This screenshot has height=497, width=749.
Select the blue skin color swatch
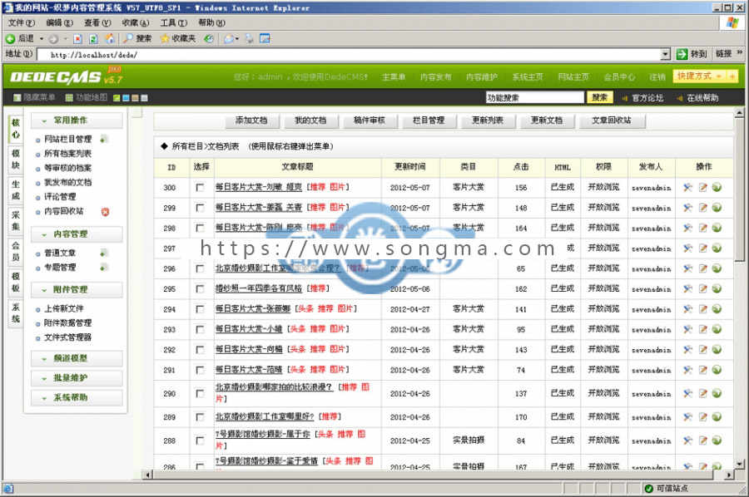point(126,98)
